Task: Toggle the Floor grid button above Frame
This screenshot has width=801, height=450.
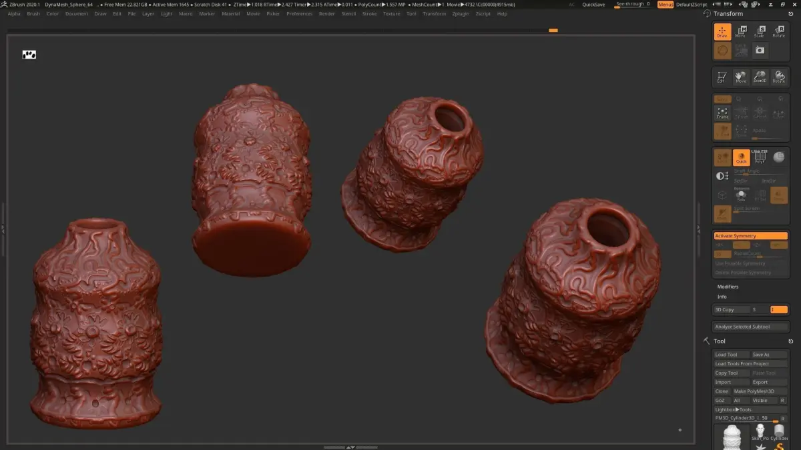Action: pos(722,99)
